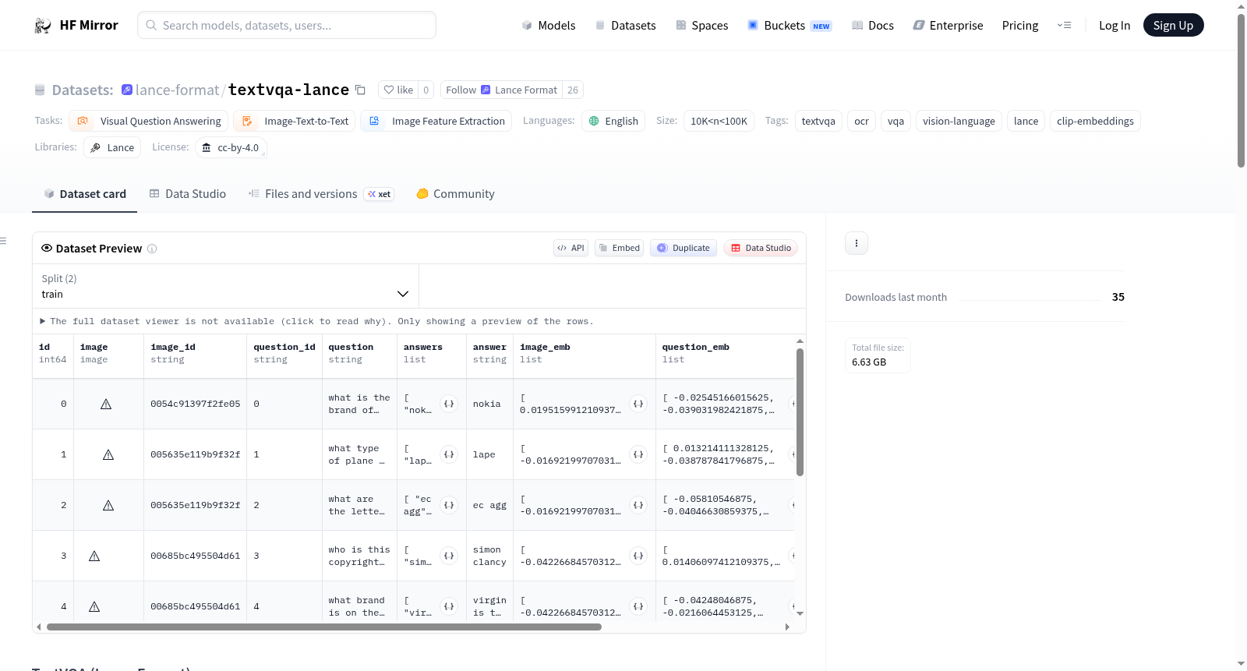Expand image_emb JSON in row 2
1247x671 pixels.
click(x=638, y=505)
